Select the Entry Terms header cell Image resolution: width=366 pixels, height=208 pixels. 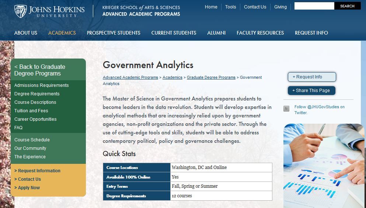point(137,186)
